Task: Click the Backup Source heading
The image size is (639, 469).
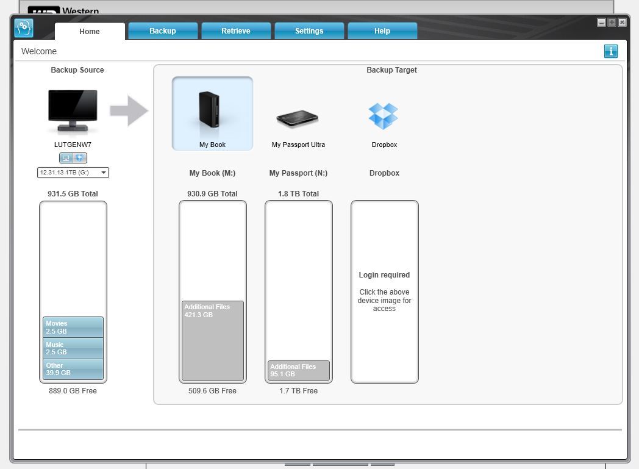Action: point(77,70)
